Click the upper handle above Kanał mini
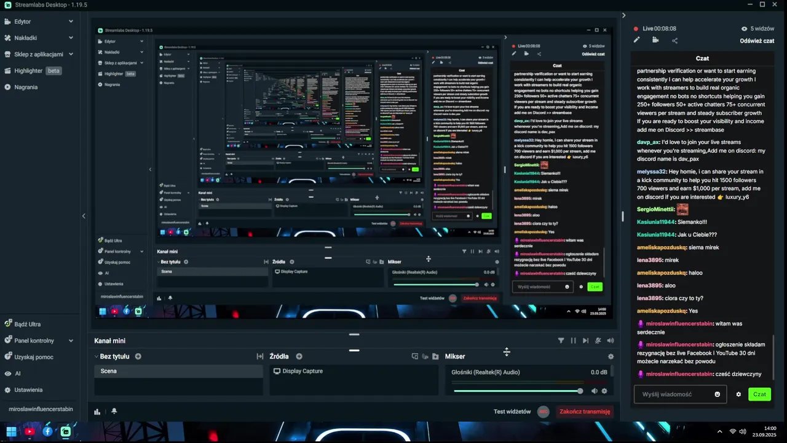The width and height of the screenshot is (787, 443). coord(354,334)
